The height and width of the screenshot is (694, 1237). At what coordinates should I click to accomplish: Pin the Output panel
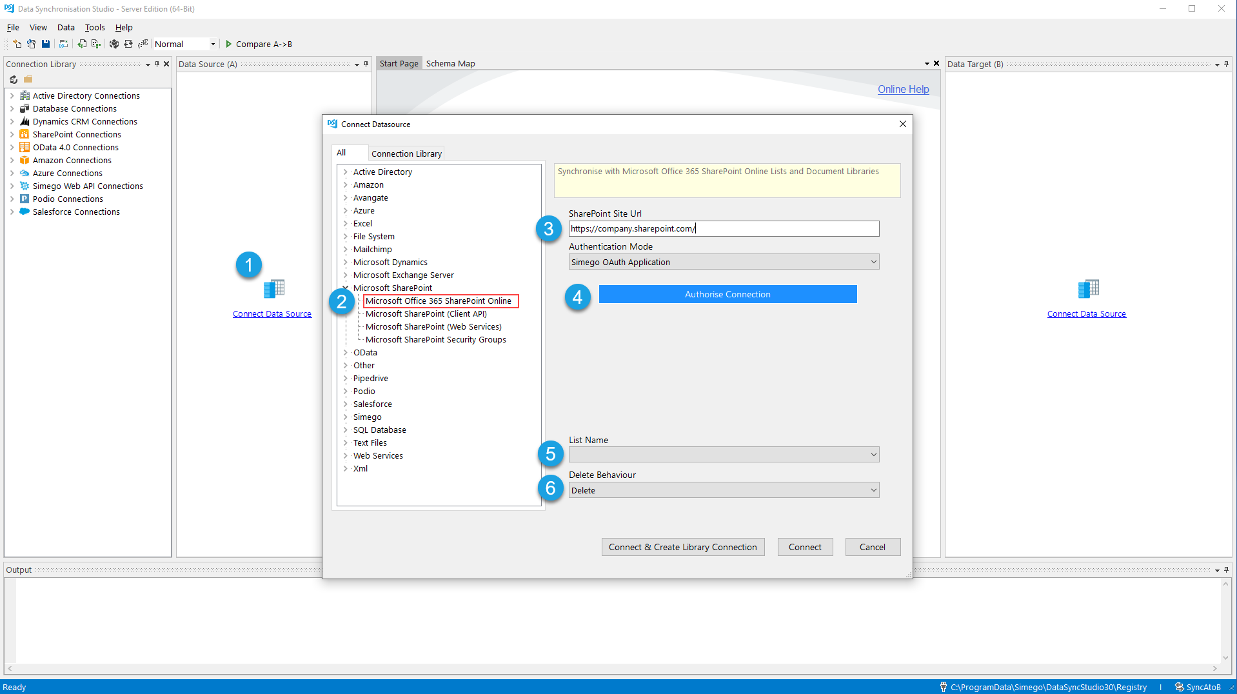pos(1226,570)
